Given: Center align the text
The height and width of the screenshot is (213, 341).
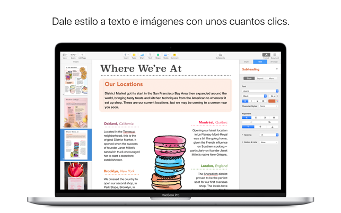Looking at the screenshot, I should pos(256,118).
